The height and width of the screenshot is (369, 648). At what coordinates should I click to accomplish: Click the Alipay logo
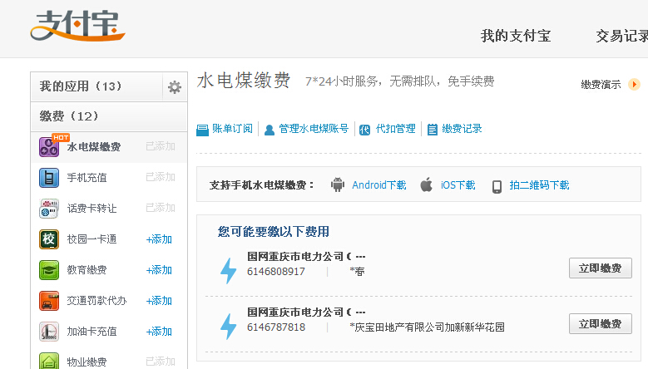pos(77,26)
